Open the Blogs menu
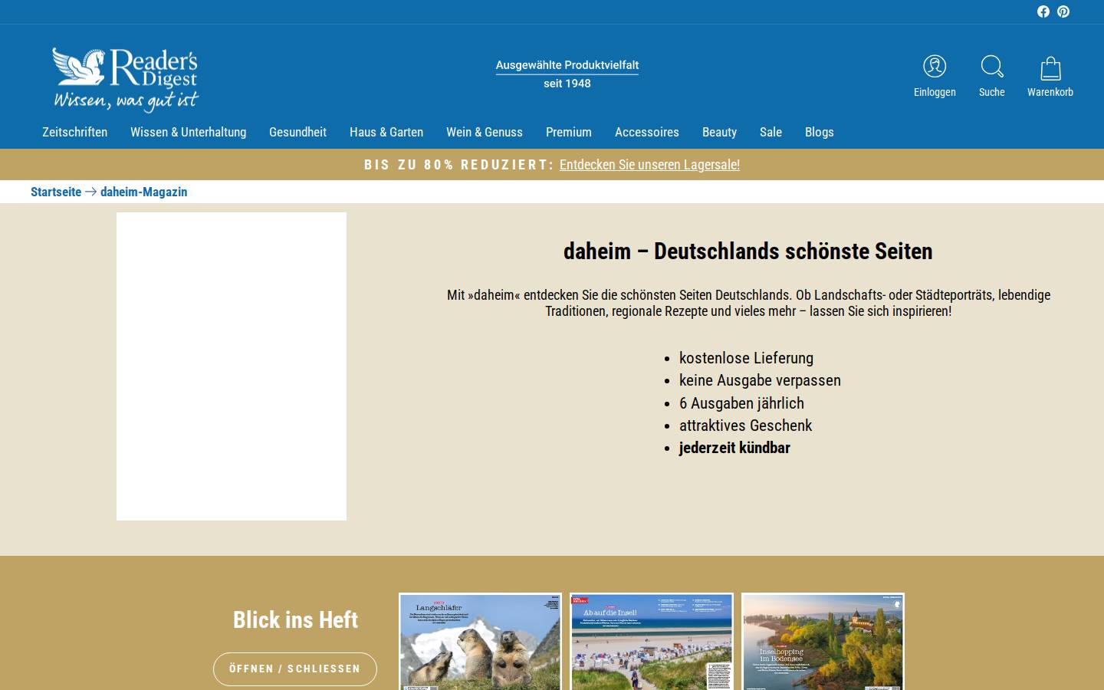Image resolution: width=1104 pixels, height=690 pixels. click(x=819, y=132)
